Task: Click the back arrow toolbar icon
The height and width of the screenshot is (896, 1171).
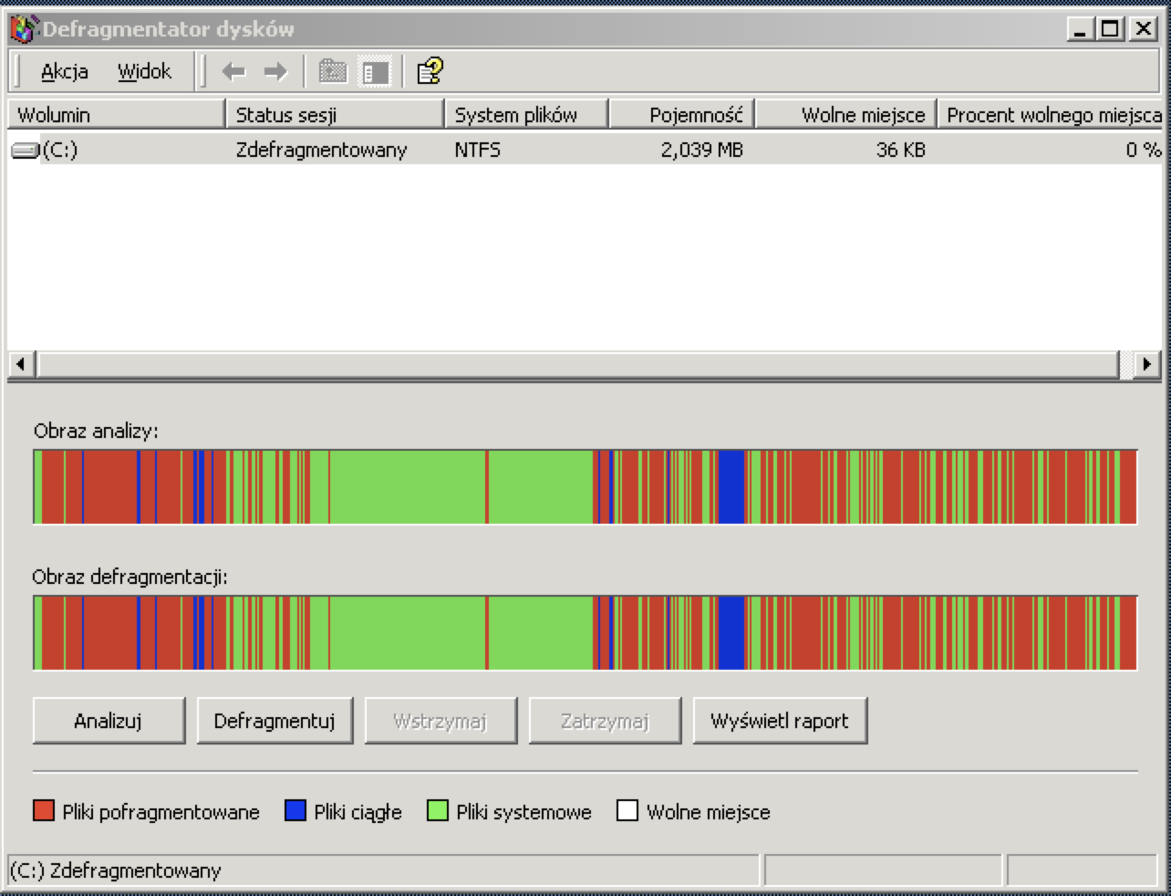Action: coord(233,71)
